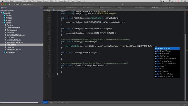Choose GetQuaternionValue from autocomplete list
188x106 pixels.
click(x=167, y=59)
